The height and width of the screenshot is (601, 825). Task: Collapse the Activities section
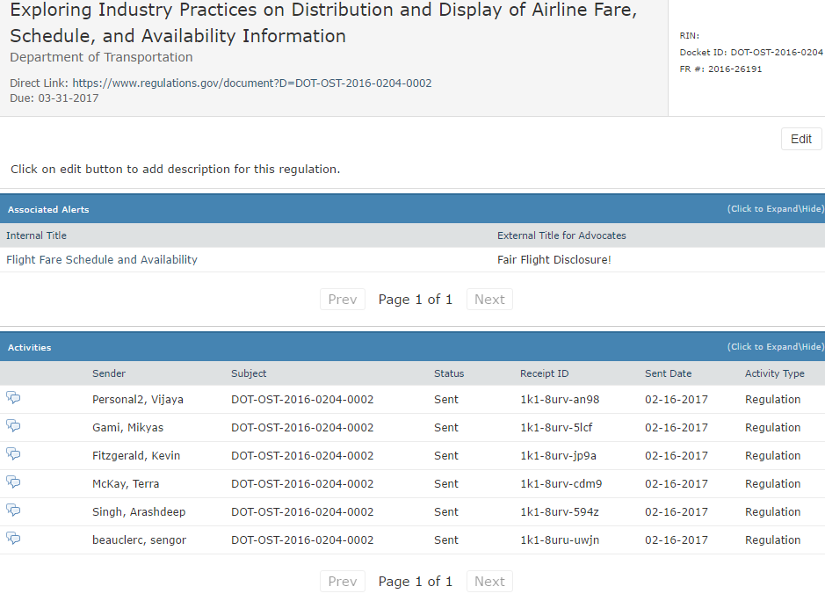tap(776, 347)
